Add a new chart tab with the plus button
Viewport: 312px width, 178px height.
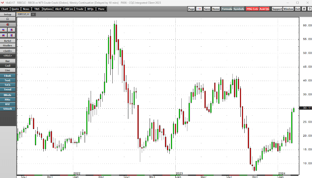[x=33, y=14]
